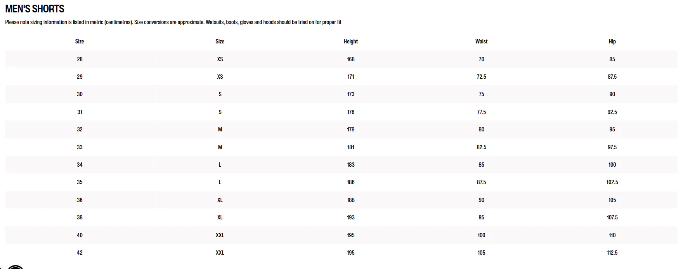Screen dimensions: 690x269
Task: Click height value 193
Action: [x=351, y=217]
